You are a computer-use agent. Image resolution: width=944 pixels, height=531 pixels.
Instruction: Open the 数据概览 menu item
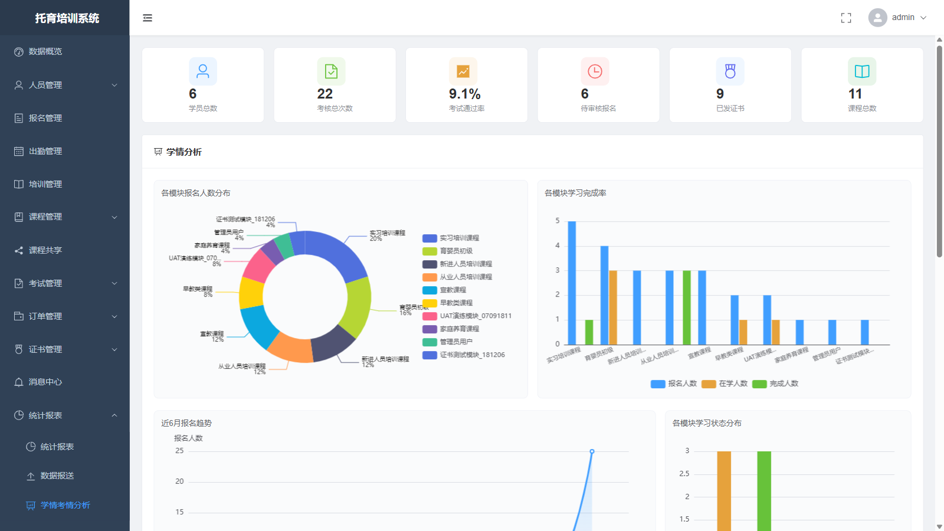coord(65,52)
